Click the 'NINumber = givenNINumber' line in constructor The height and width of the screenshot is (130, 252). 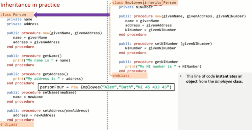click(151, 30)
